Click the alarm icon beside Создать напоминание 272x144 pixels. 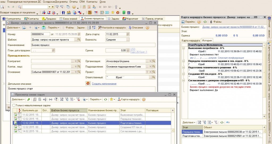pos(88,83)
